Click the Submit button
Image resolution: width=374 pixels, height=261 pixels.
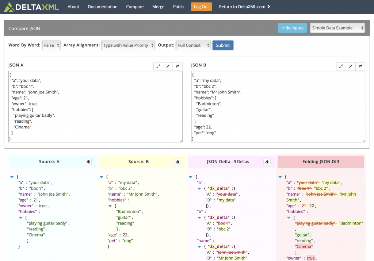pos(223,45)
